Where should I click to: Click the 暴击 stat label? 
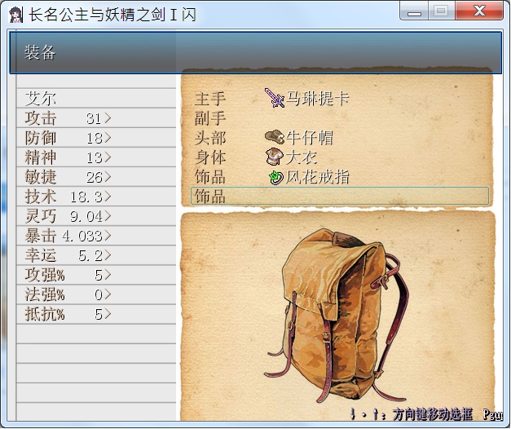click(x=41, y=236)
